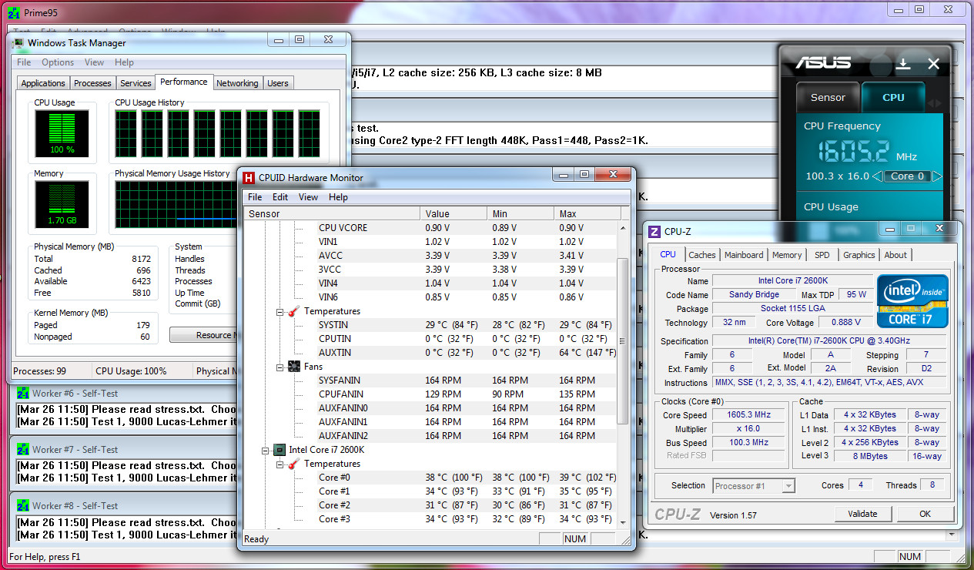
Task: Collapse the Fans node in Hardware Monitor
Action: (281, 367)
